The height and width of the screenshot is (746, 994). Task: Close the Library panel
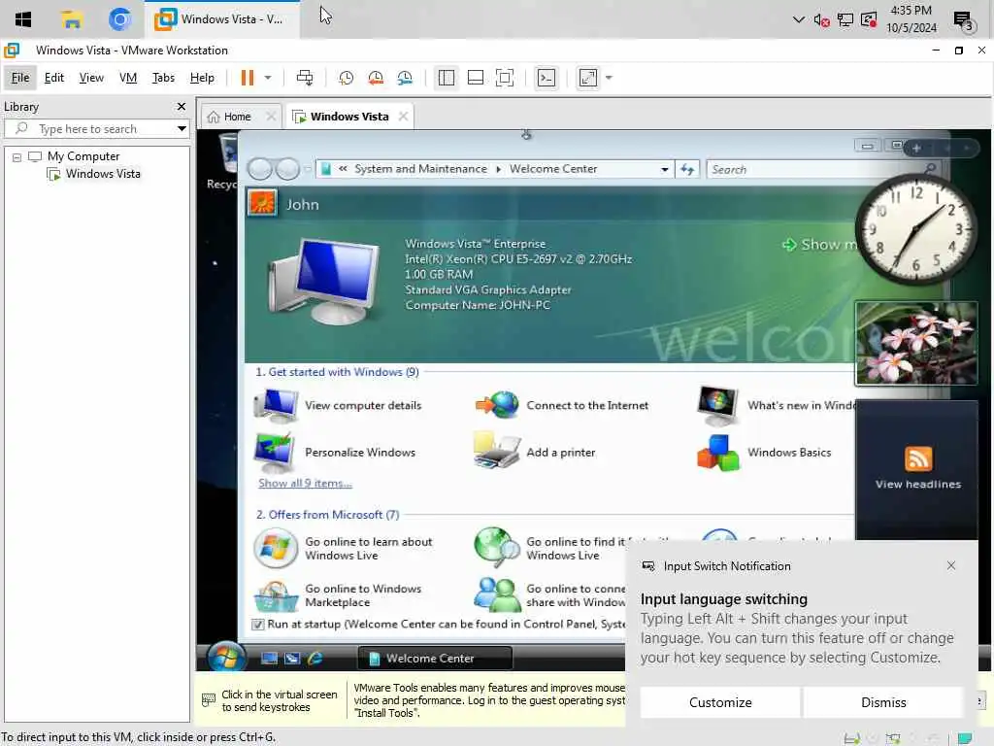[x=182, y=107]
